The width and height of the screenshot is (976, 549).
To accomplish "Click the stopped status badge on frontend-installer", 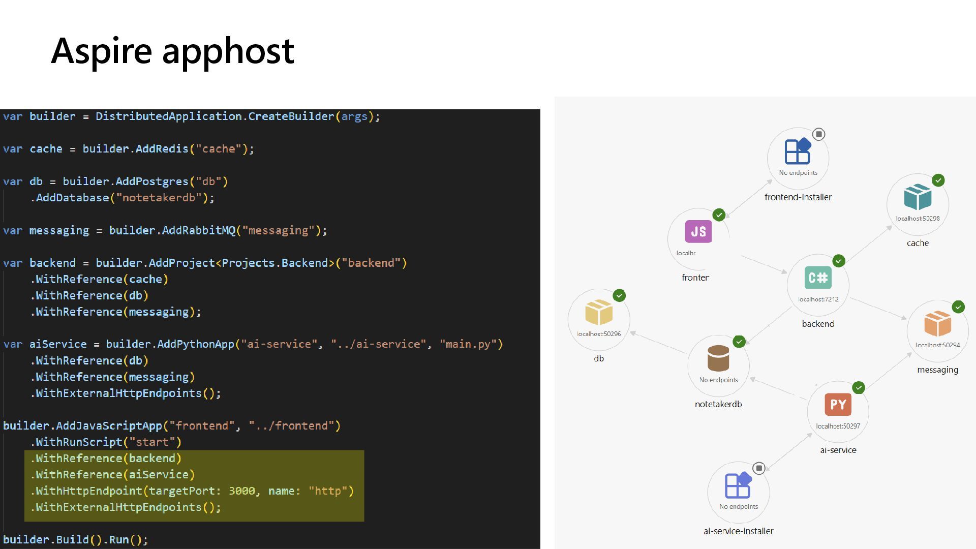I will tap(818, 134).
